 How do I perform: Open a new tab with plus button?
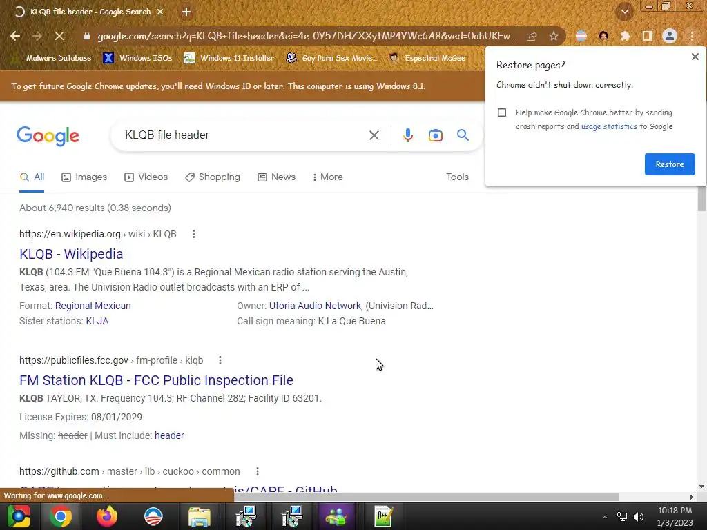186,12
